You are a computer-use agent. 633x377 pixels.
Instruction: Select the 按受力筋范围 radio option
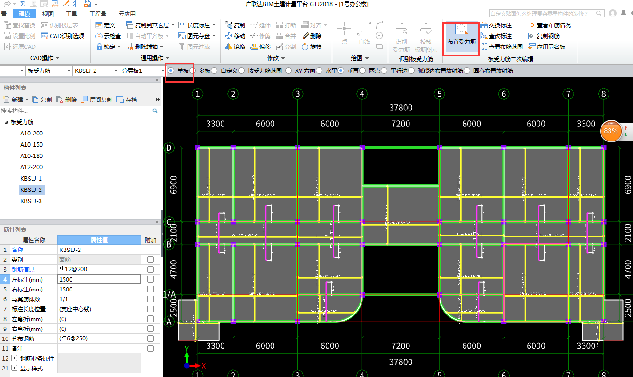pyautogui.click(x=241, y=71)
